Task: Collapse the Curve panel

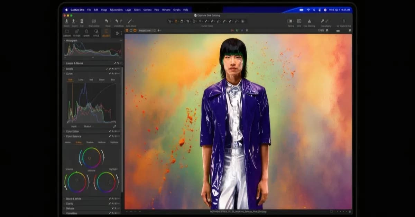Action: pos(64,73)
